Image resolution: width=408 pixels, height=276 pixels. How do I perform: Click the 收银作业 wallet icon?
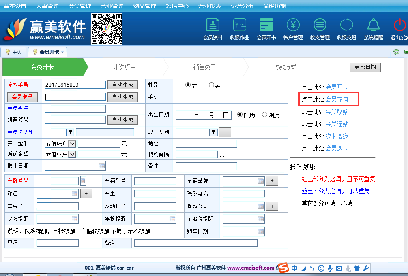(239, 25)
